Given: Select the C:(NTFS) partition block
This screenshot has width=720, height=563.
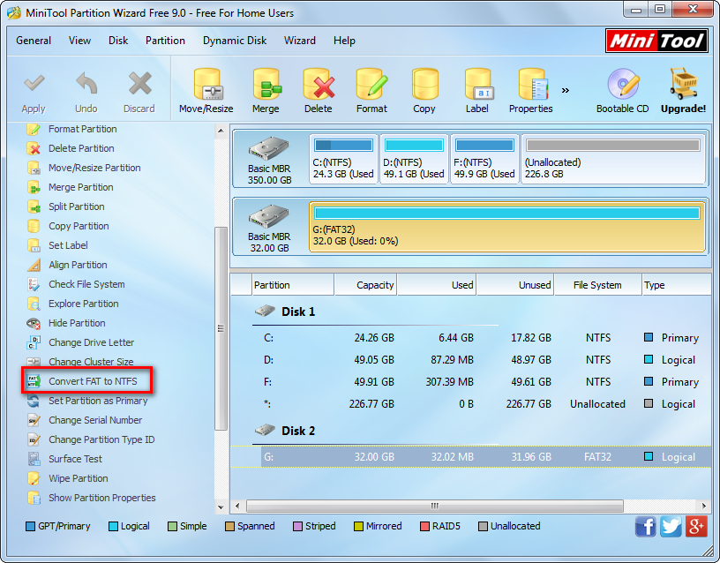Looking at the screenshot, I should click(x=343, y=159).
